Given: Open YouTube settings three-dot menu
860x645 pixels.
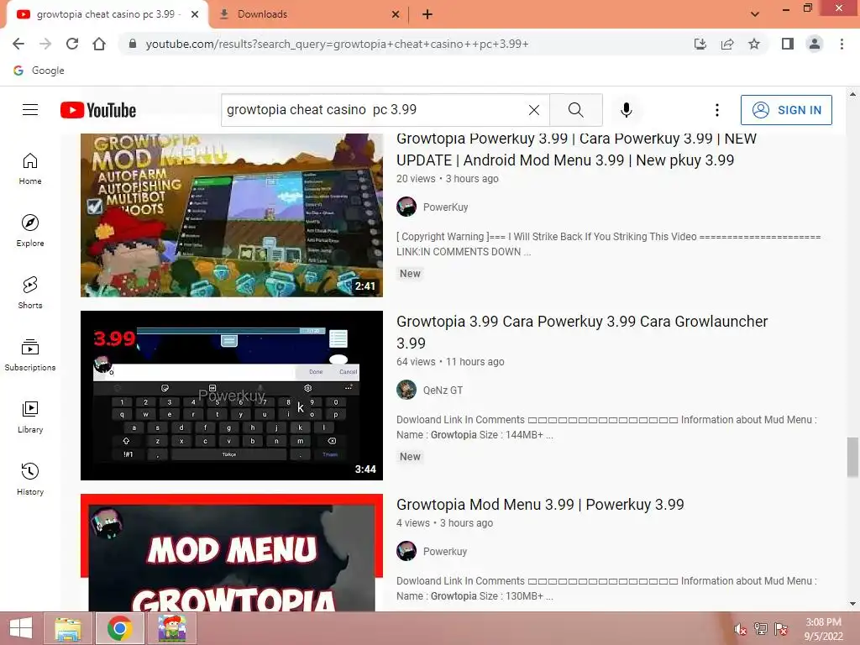Looking at the screenshot, I should [x=716, y=110].
